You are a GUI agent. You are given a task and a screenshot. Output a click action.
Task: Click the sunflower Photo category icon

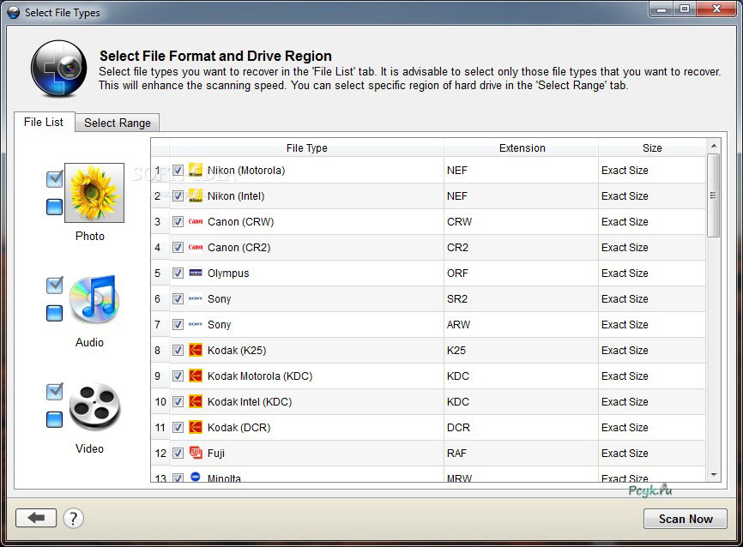point(94,193)
